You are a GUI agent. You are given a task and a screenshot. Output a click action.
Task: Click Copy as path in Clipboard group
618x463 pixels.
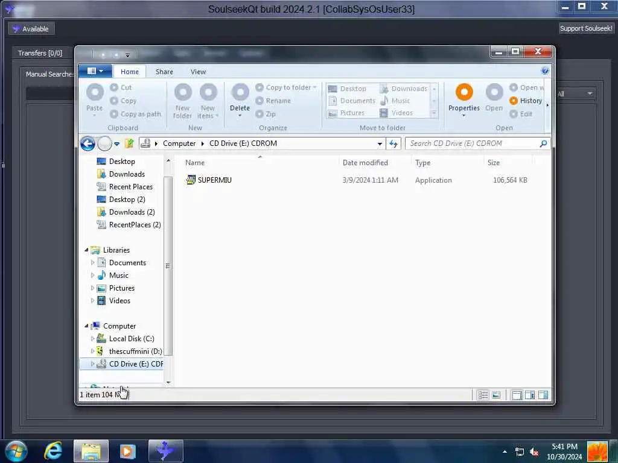(135, 114)
